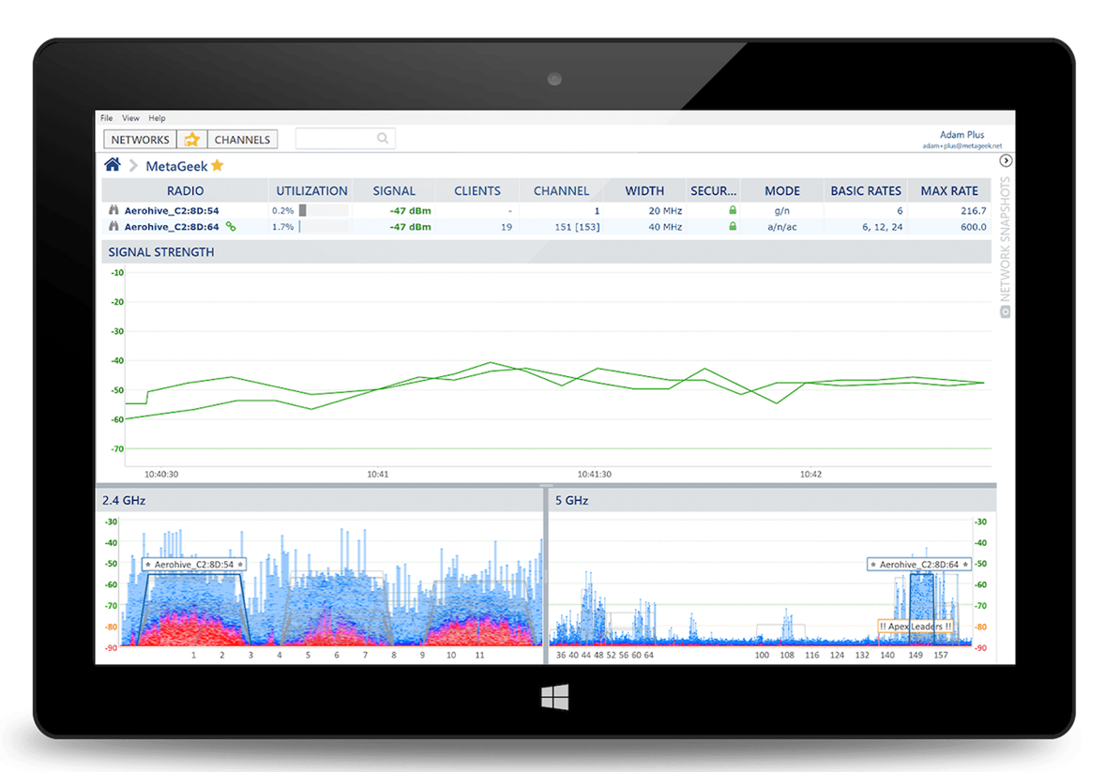Click the a/n/ac mode cell

tap(781, 227)
